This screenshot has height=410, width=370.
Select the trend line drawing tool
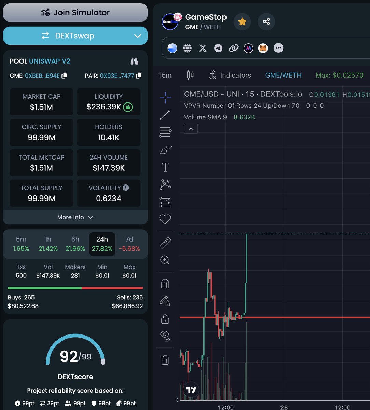click(165, 115)
